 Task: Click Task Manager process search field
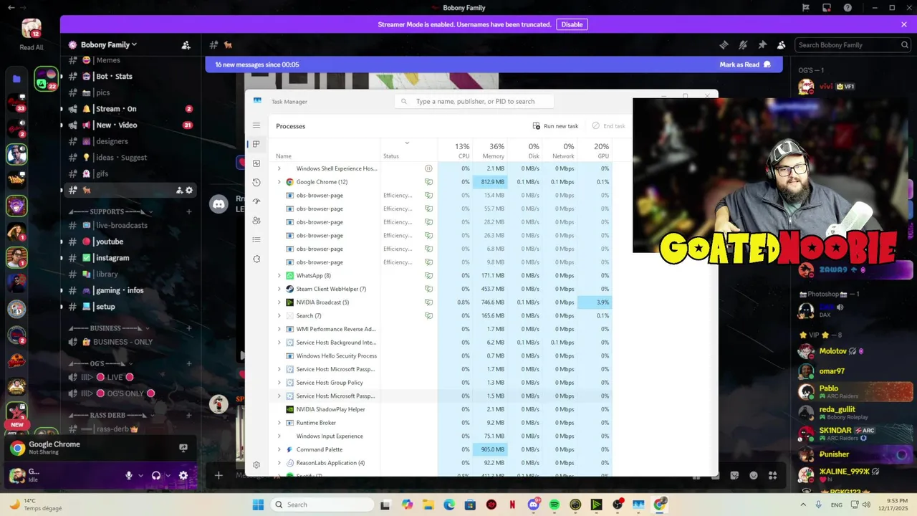tap(474, 102)
